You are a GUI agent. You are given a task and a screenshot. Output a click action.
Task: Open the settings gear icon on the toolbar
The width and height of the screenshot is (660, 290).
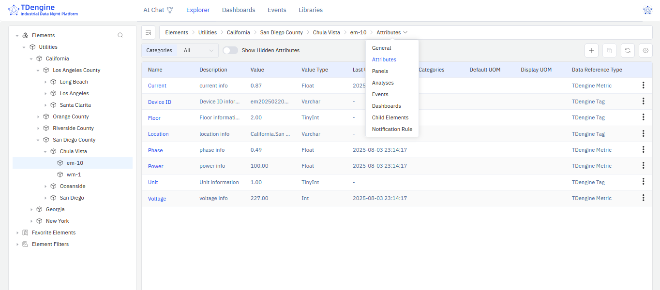(645, 50)
